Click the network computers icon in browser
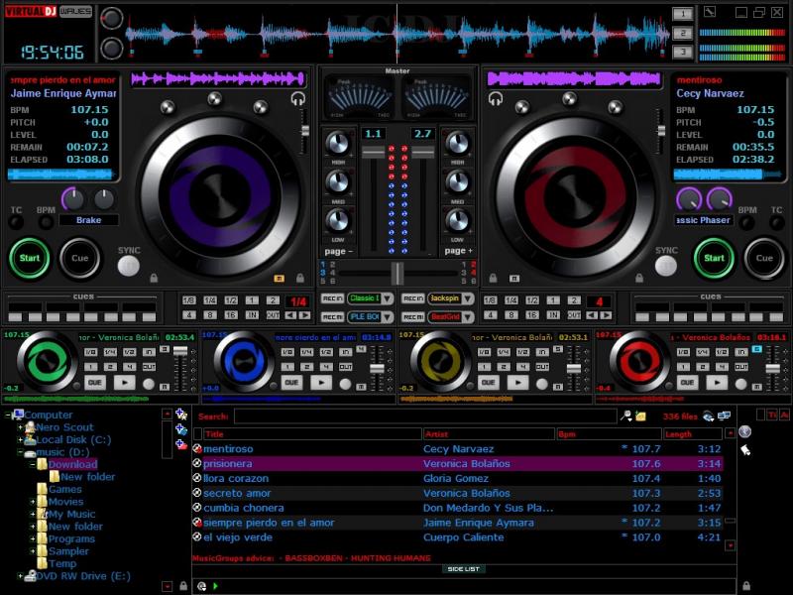793x595 pixels. click(x=724, y=416)
